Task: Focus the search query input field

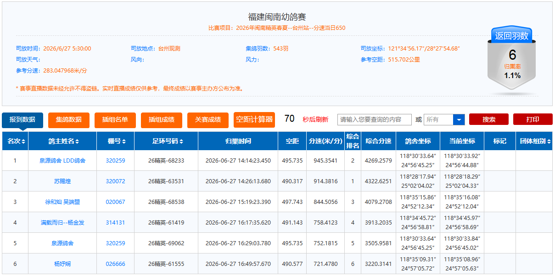Action: (x=375, y=119)
